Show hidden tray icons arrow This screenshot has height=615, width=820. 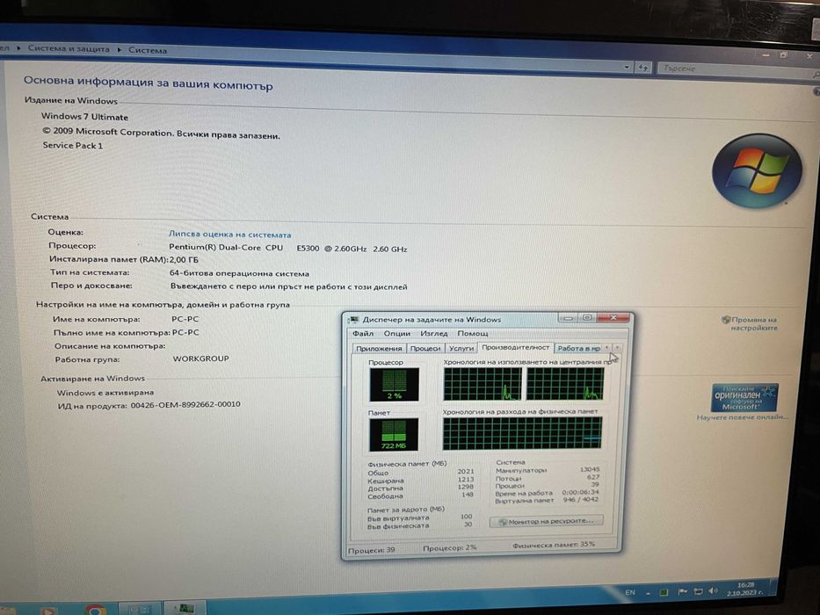(648, 593)
